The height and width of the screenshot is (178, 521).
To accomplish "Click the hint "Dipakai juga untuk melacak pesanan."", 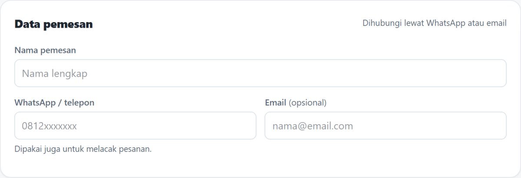I will (83, 149).
